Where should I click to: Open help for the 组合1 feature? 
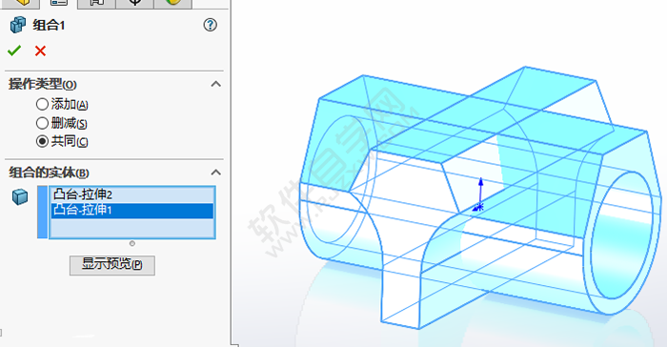click(x=210, y=25)
